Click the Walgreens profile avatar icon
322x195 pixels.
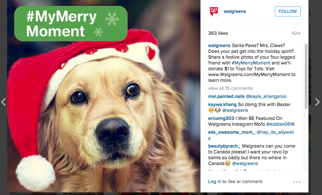click(214, 12)
